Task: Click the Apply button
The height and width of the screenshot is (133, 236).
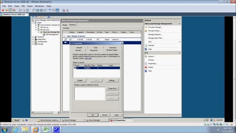Action: [117, 115]
